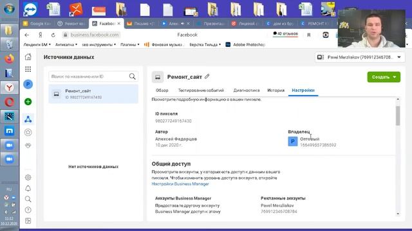This screenshot has height=231, width=412.
Task: Open the Events Manager data sources icon
Action: coord(28,119)
